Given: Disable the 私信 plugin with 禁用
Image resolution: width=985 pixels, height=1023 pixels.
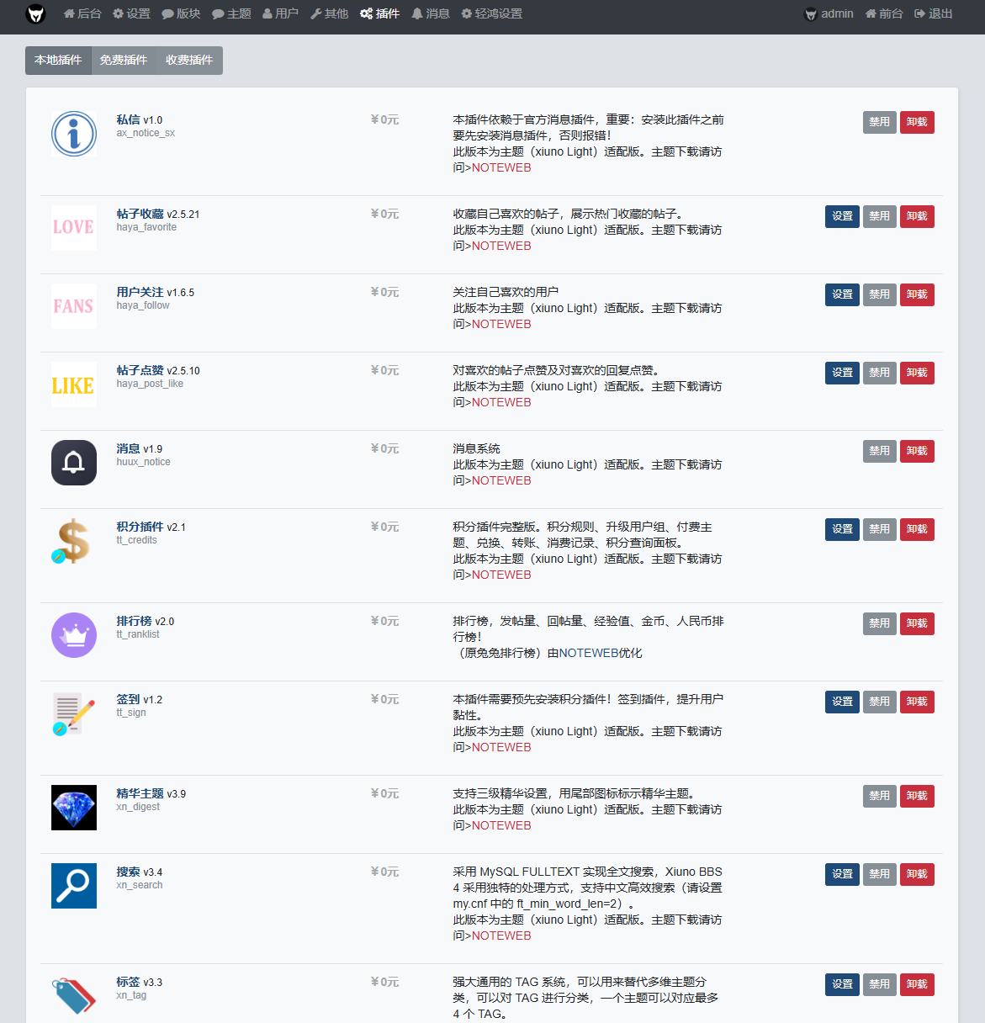Looking at the screenshot, I should pyautogui.click(x=879, y=123).
